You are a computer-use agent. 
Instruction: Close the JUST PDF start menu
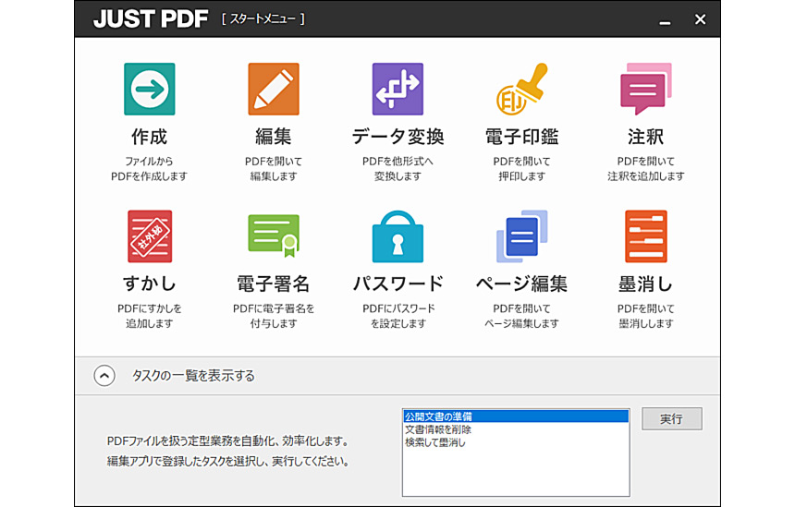point(700,19)
